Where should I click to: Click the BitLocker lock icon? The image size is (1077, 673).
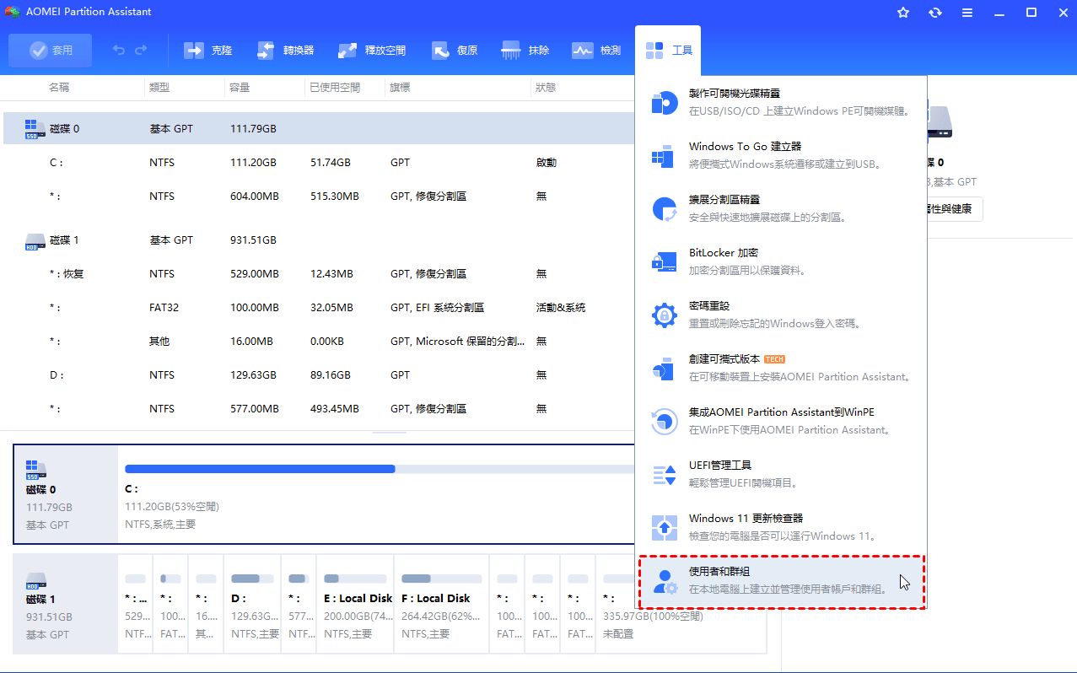(x=665, y=262)
